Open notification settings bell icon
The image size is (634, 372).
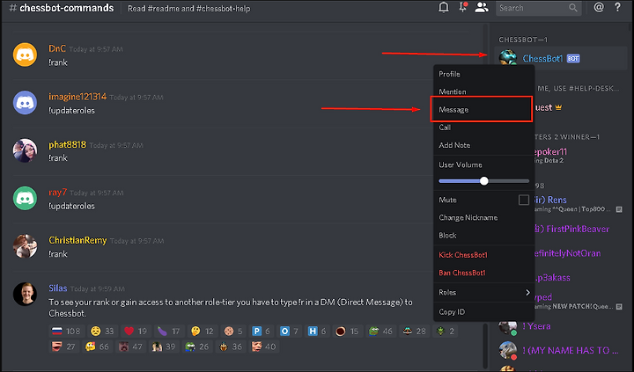coord(444,8)
